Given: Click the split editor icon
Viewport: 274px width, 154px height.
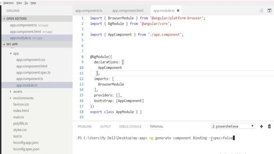Looking at the screenshot, I should [x=269, y=11].
